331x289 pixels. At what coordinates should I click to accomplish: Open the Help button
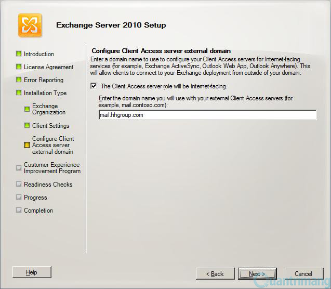click(32, 272)
